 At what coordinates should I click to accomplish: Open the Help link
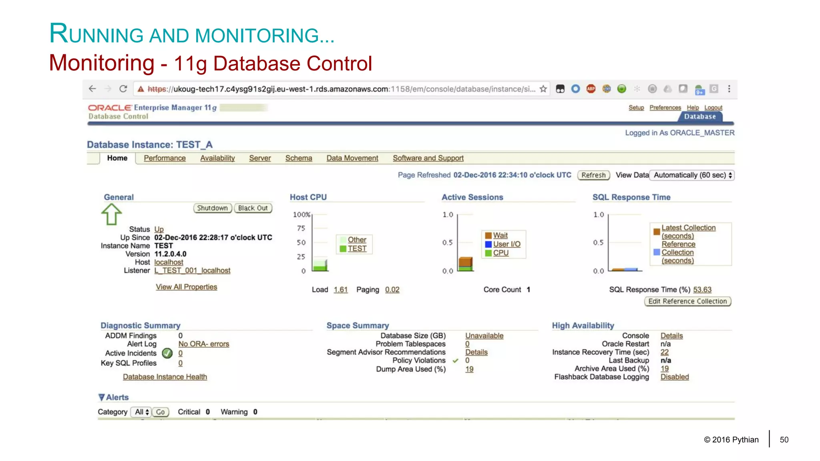[x=693, y=108]
